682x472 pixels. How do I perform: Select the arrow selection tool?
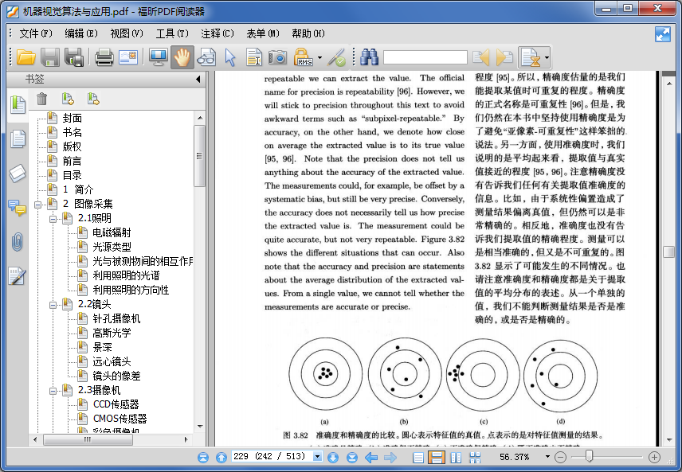pos(230,57)
